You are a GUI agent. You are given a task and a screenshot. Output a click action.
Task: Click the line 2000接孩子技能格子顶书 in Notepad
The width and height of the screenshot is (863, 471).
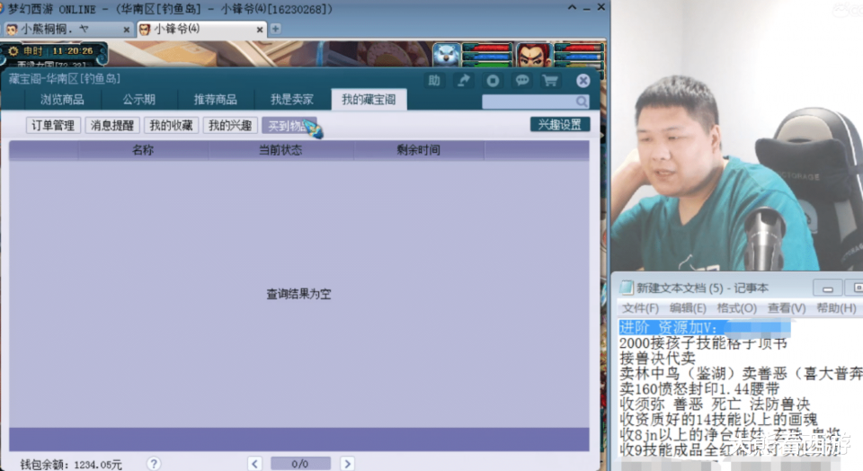pyautogui.click(x=703, y=342)
